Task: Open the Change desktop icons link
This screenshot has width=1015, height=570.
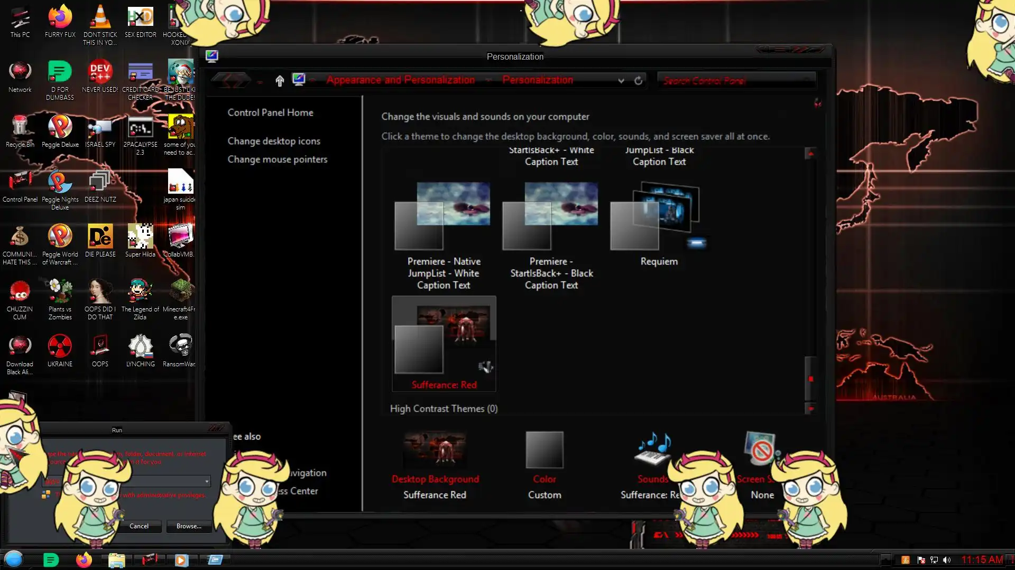Action: coord(274,141)
